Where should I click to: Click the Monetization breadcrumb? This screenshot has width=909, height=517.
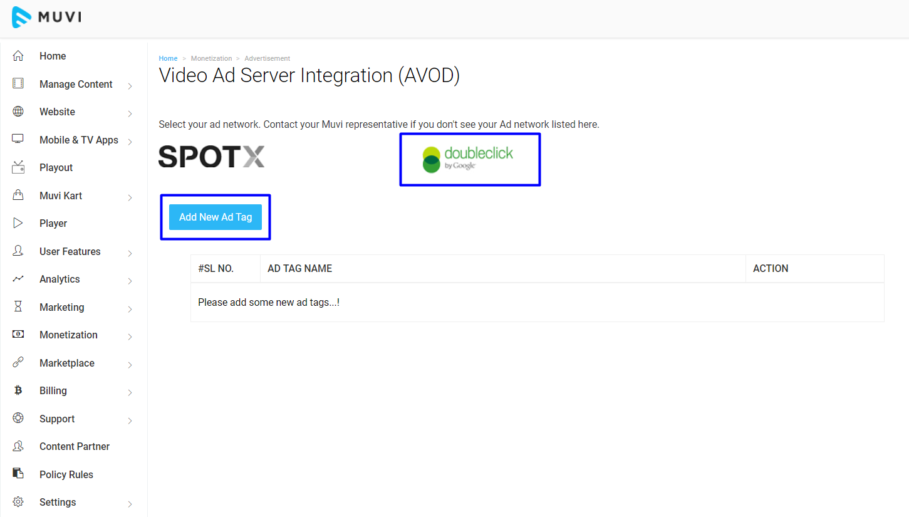pos(211,58)
